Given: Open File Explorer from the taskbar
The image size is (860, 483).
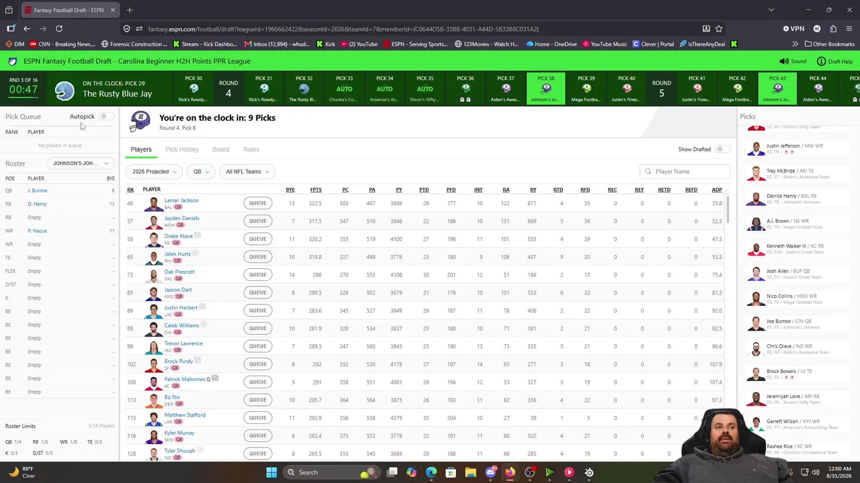Looking at the screenshot, I should [470, 472].
